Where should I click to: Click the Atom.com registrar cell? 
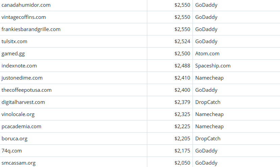[207, 54]
